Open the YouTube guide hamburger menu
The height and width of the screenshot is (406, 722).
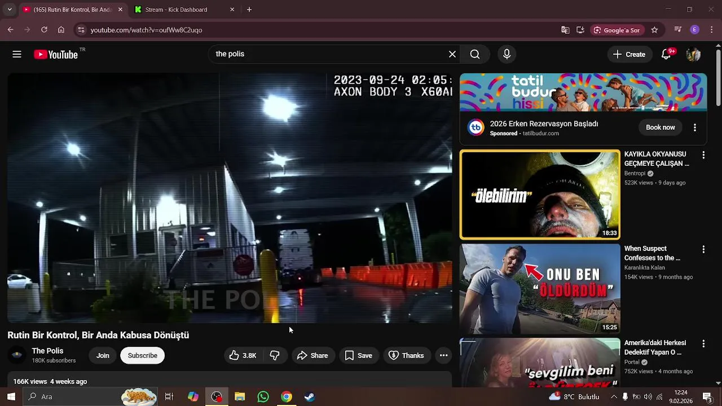(17, 54)
